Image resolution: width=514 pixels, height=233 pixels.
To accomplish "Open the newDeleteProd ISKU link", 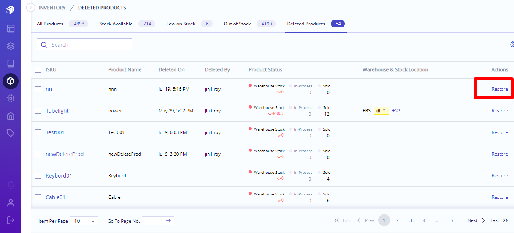I will [65, 154].
